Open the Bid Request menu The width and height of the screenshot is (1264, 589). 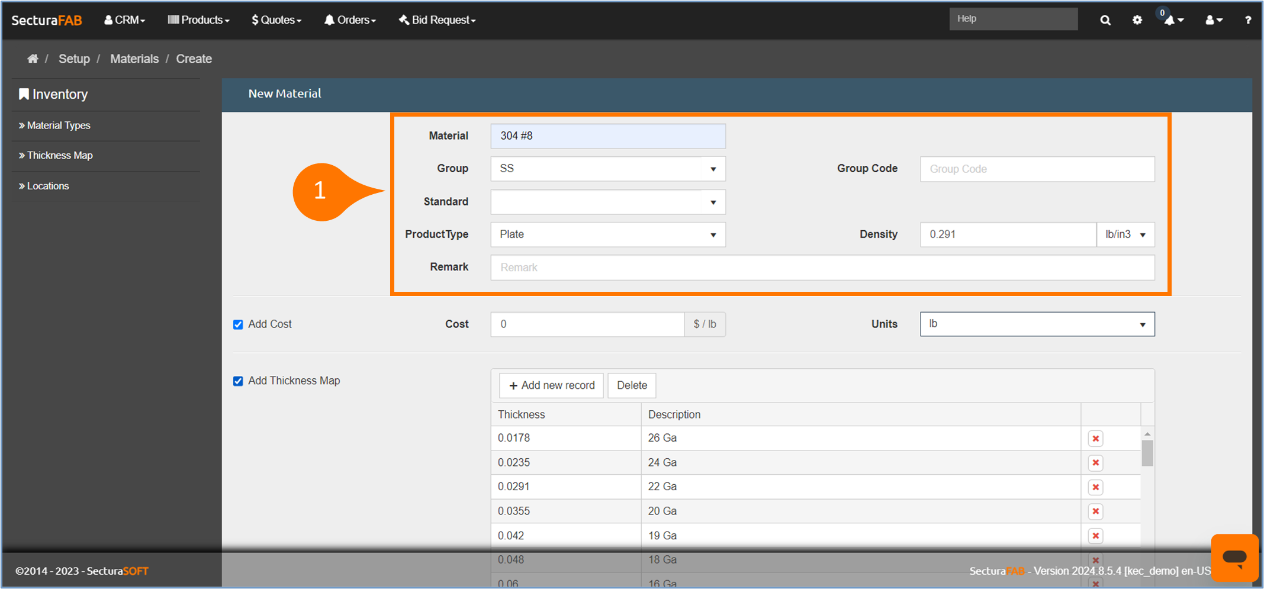[438, 20]
